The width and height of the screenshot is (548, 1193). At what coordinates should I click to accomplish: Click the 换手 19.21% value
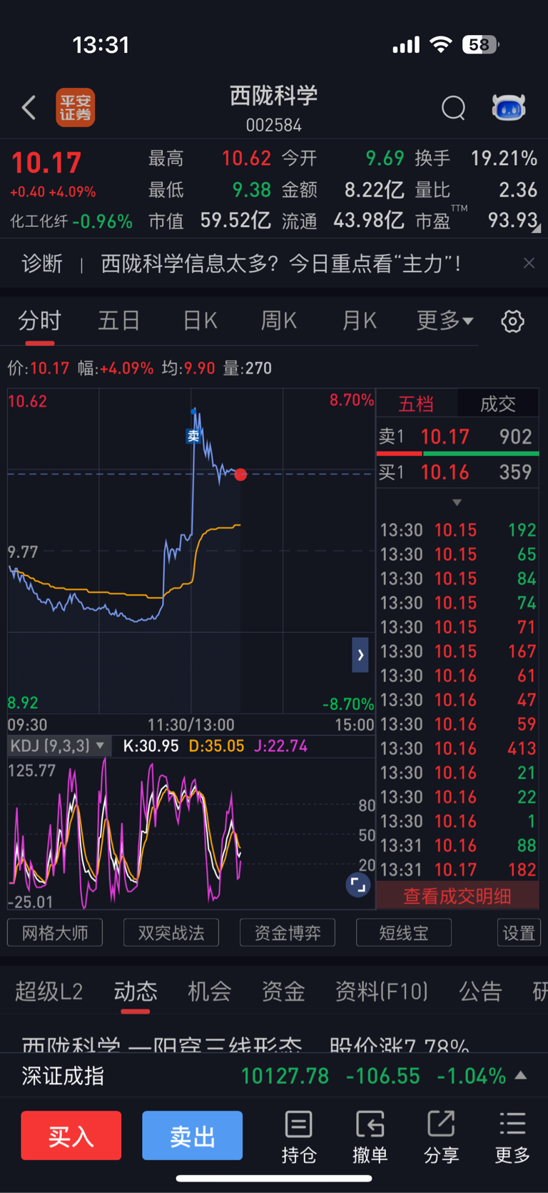point(504,158)
